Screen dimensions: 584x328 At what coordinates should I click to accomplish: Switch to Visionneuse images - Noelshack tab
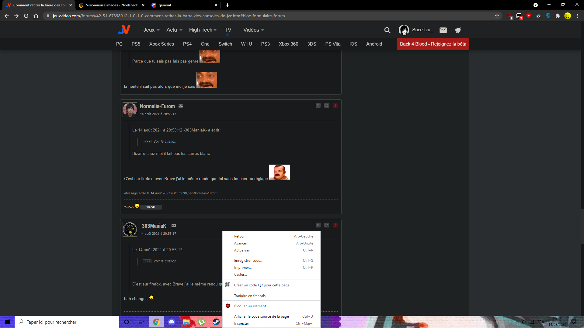111,5
